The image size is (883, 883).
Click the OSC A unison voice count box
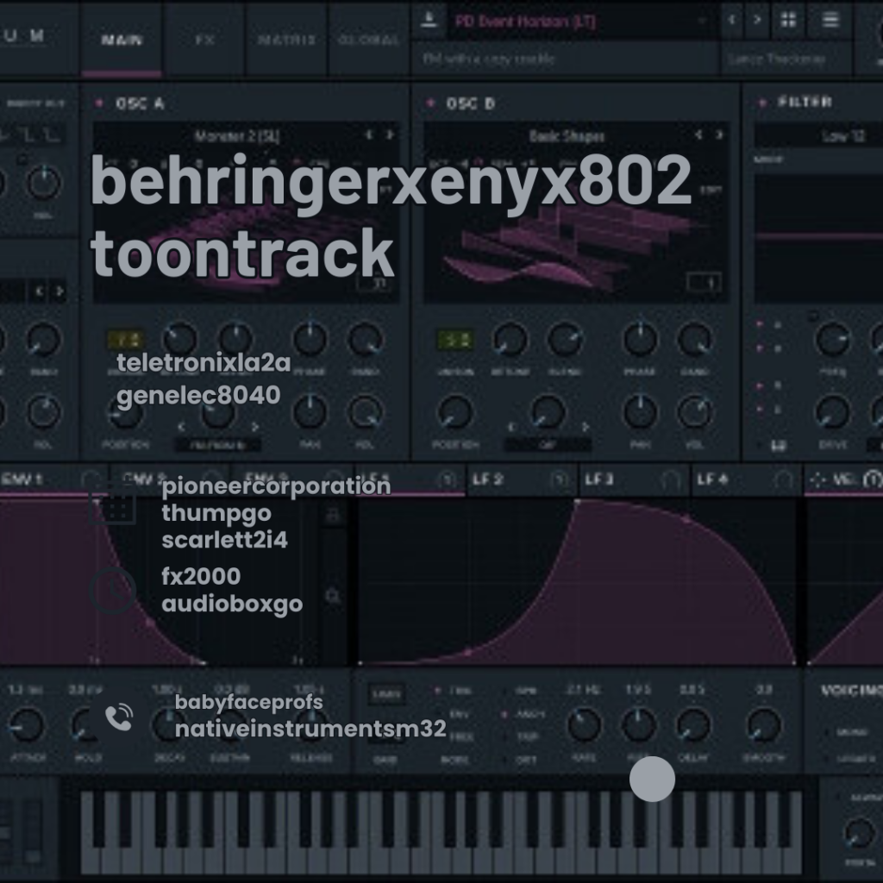coord(126,340)
